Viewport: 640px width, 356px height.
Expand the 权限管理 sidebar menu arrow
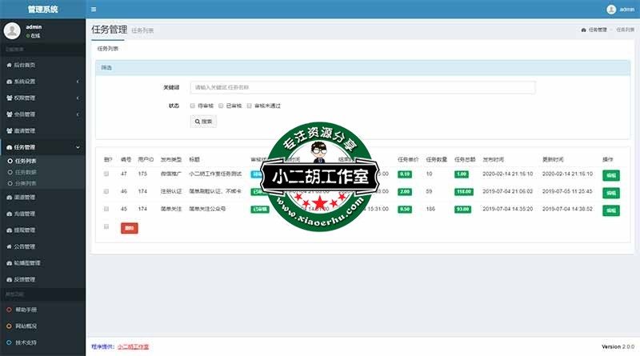(78, 98)
